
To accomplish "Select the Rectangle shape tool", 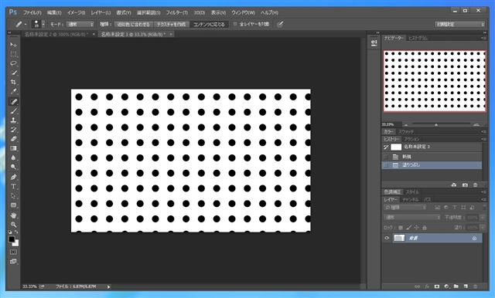I will pyautogui.click(x=13, y=205).
